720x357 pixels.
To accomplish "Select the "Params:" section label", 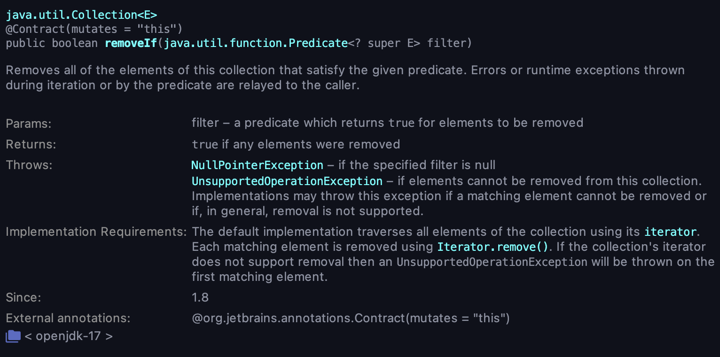I will [x=29, y=124].
